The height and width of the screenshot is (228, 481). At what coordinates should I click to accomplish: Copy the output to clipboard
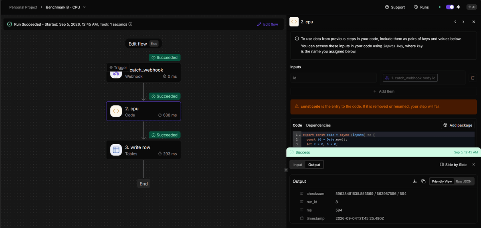coord(423,182)
